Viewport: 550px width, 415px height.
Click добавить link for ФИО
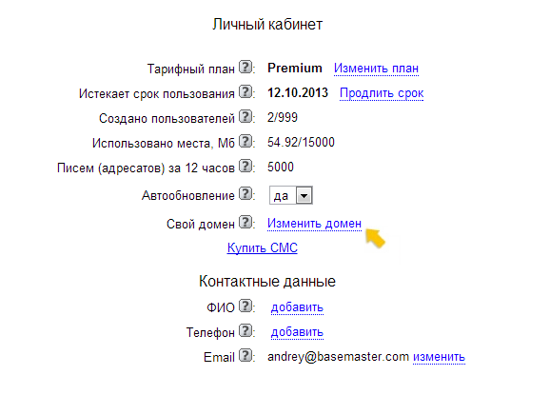point(297,307)
